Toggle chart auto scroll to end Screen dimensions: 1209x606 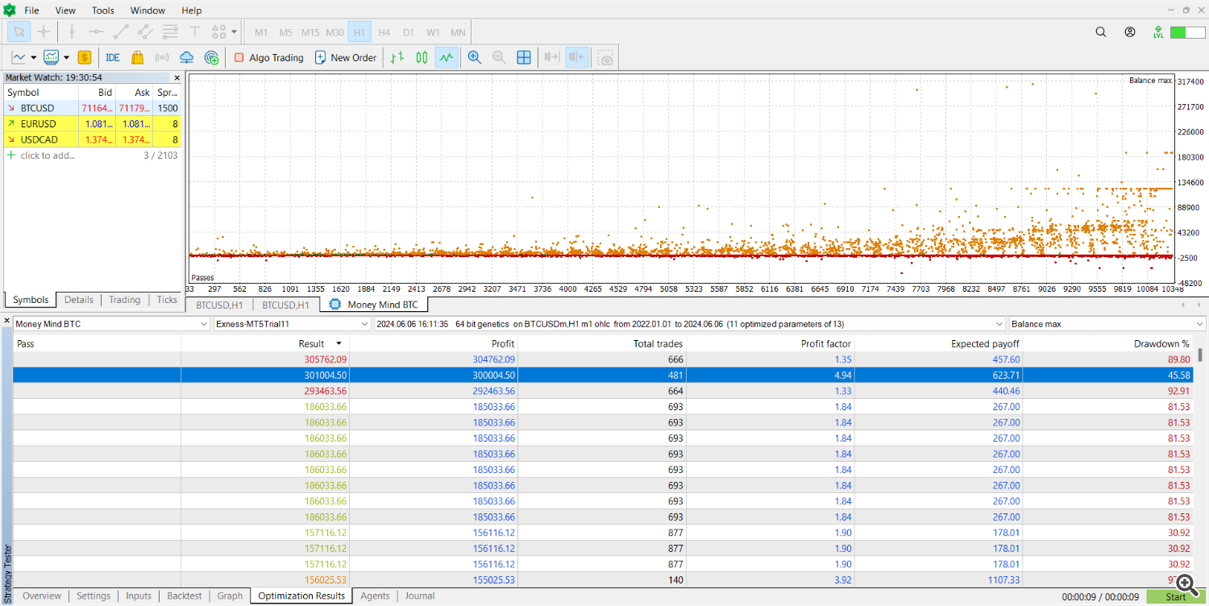(551, 57)
